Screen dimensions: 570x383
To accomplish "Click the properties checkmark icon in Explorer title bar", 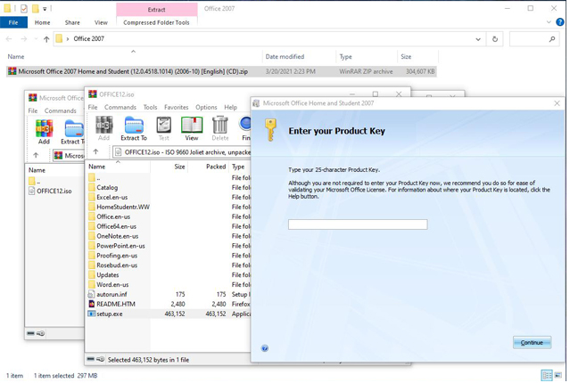I will pos(24,8).
